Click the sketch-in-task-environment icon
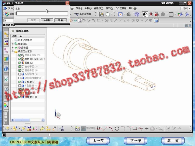Screen dimensions: 195x146 click(x=77, y=129)
